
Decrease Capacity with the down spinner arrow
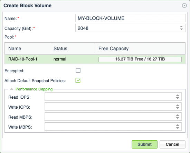(181, 29)
